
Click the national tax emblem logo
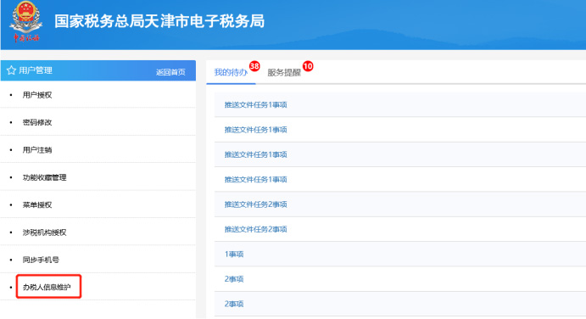pyautogui.click(x=25, y=21)
